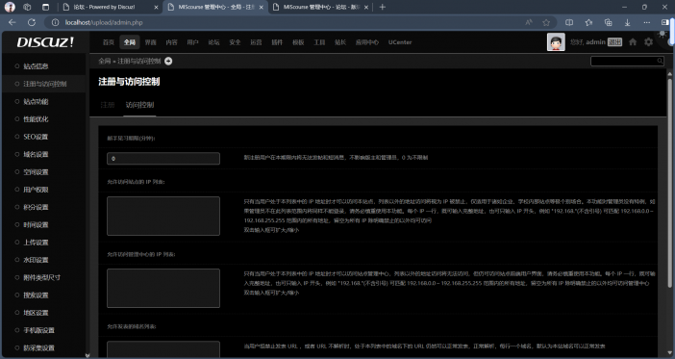Switch to third browser tab 'MIScourse 管理中心 - 论坛'

tap(321, 7)
